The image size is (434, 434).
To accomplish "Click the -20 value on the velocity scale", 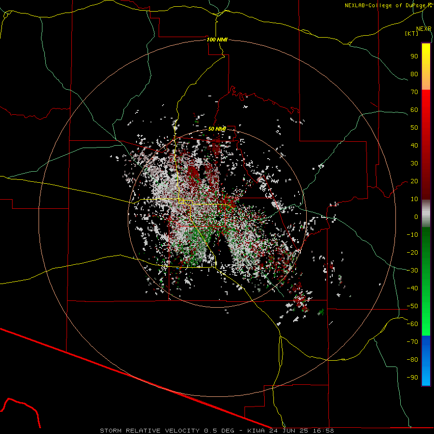I will [x=412, y=252].
